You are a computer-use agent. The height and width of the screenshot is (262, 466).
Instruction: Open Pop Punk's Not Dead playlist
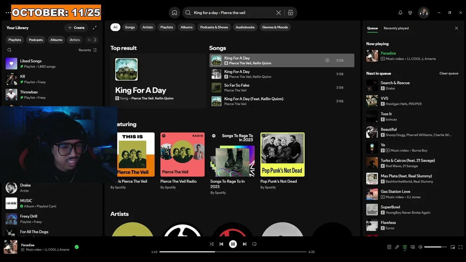pyautogui.click(x=283, y=161)
